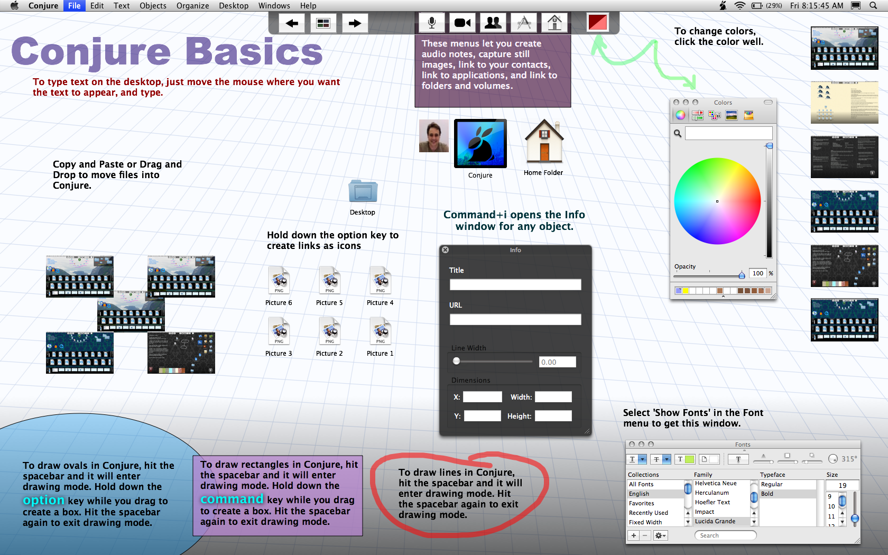Toggle the text shadow button in Fonts
888x555 pixels.
point(738,459)
